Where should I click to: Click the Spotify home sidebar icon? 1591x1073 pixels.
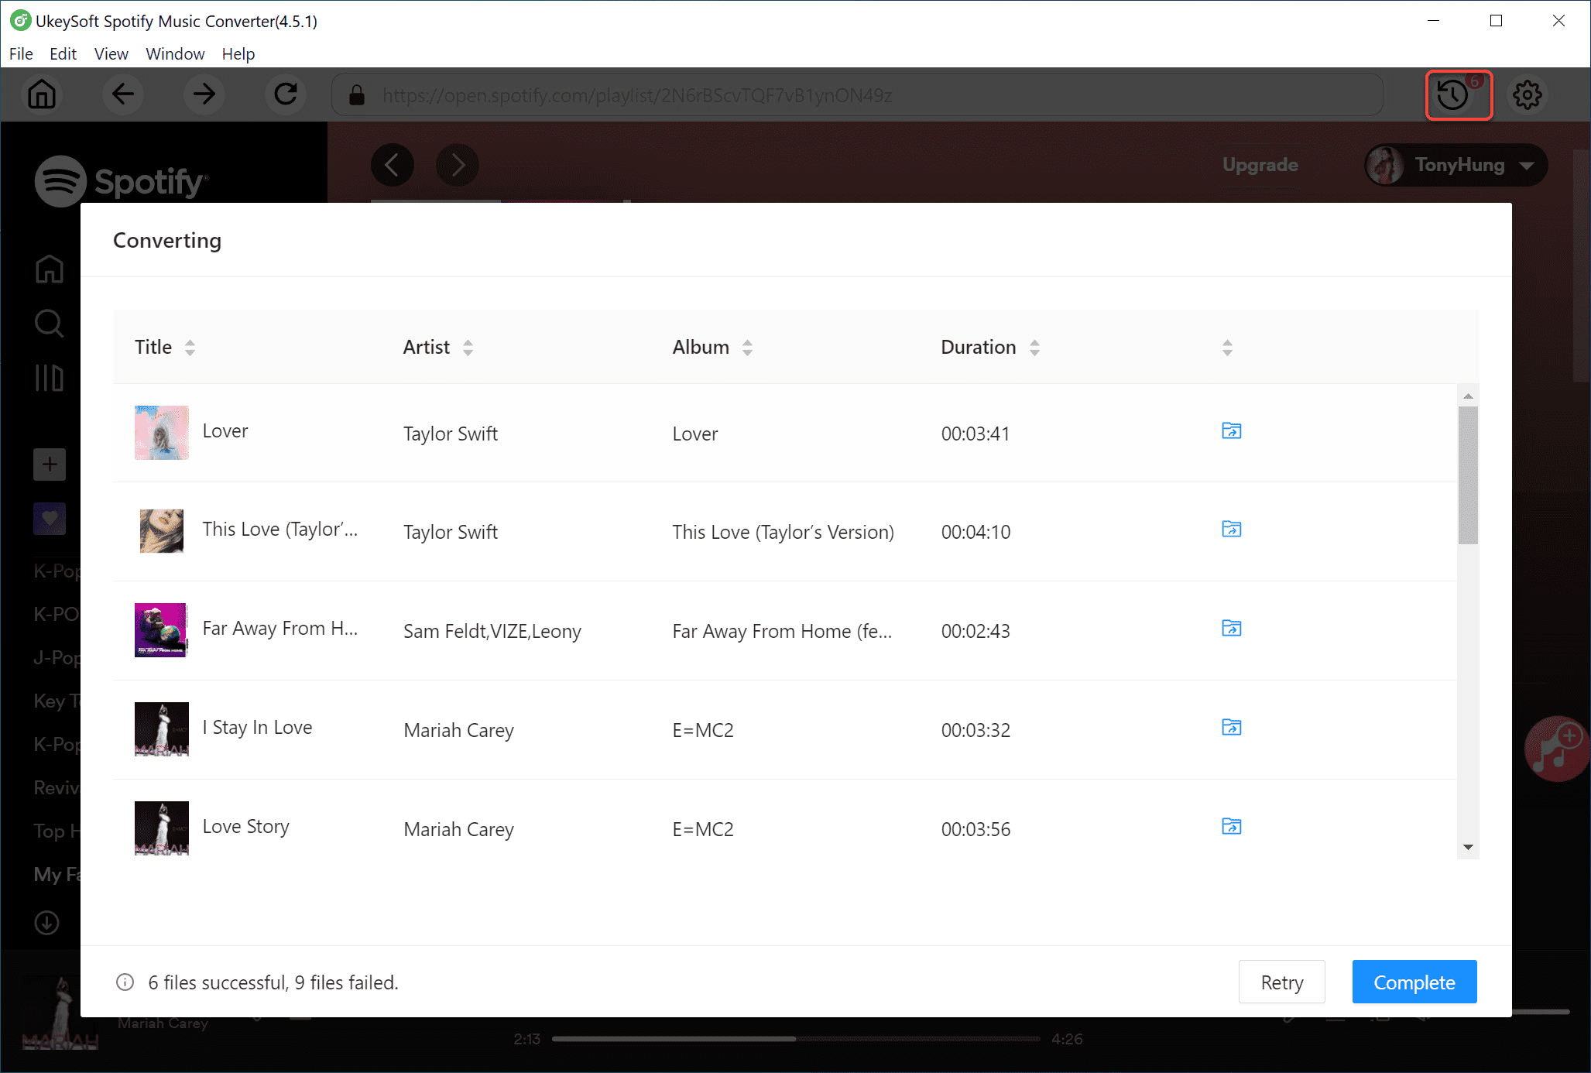[x=50, y=269]
